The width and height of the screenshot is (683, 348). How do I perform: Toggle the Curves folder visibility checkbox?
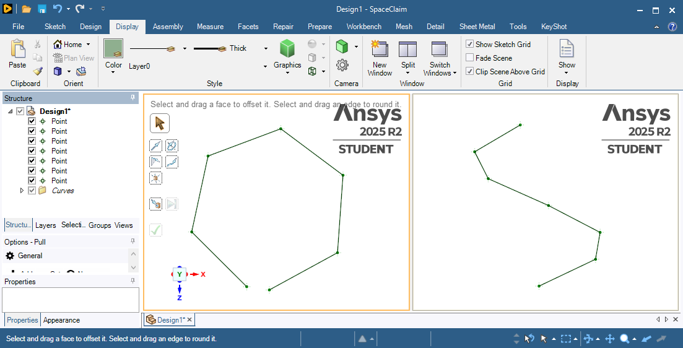32,190
